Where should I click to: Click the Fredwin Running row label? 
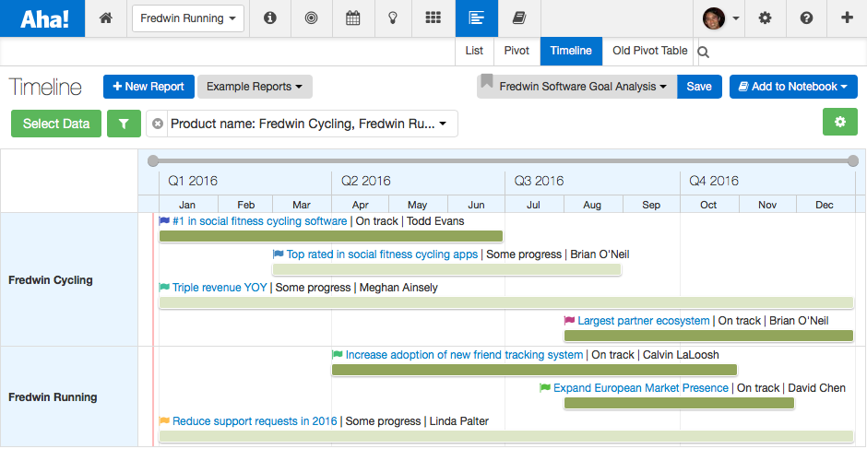tap(53, 397)
